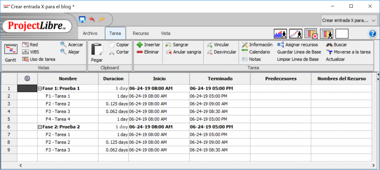The height and width of the screenshot is (170, 380).
Task: Click Guardar Linea de Base
Action: (x=299, y=52)
